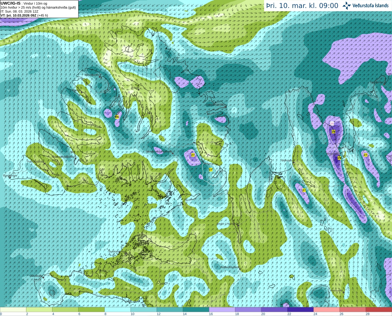Viewport: 392px width, 316px height.
Task: Click the white 25 gust contour label
Action: [x=332, y=123]
